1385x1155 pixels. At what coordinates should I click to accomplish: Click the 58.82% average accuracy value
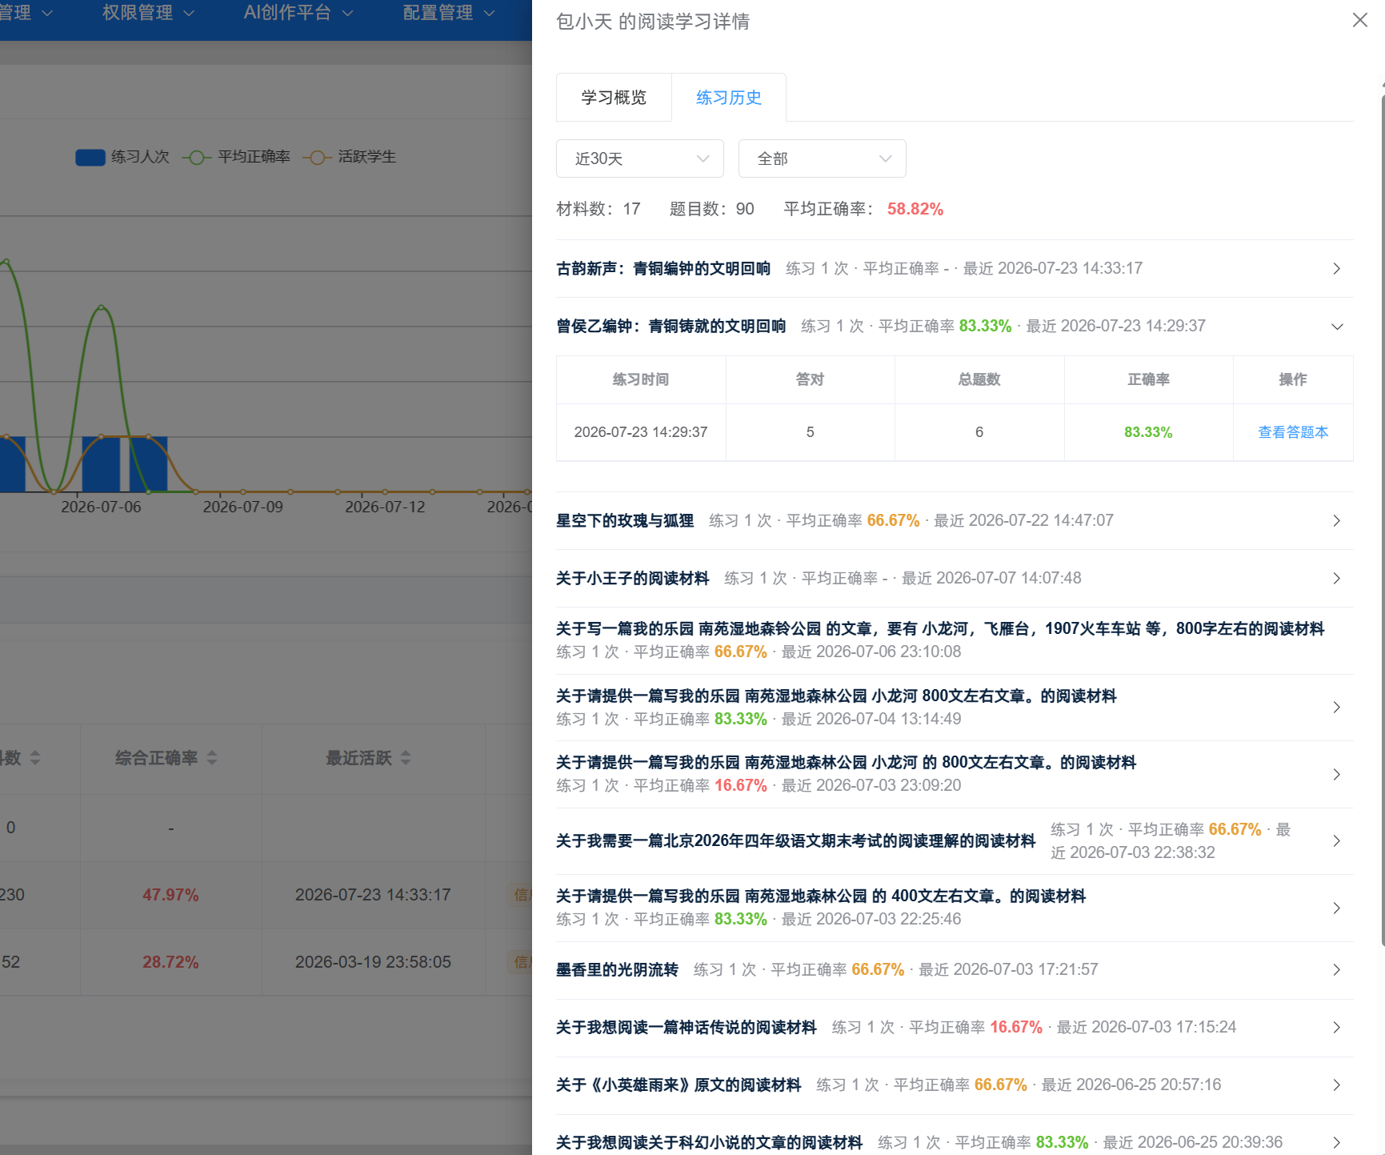point(915,209)
